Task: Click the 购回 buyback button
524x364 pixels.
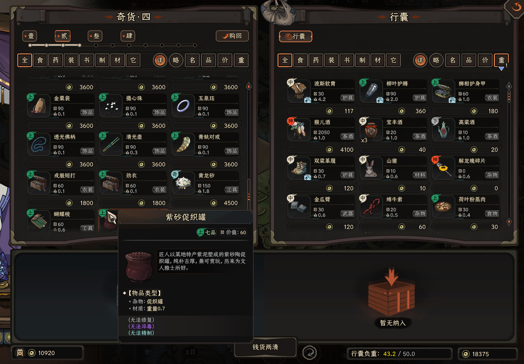Action: pyautogui.click(x=232, y=36)
